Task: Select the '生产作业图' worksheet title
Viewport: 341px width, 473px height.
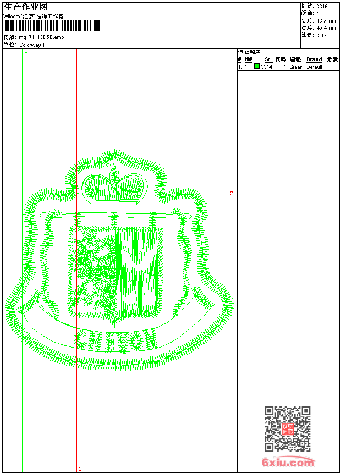Action: [x=26, y=7]
